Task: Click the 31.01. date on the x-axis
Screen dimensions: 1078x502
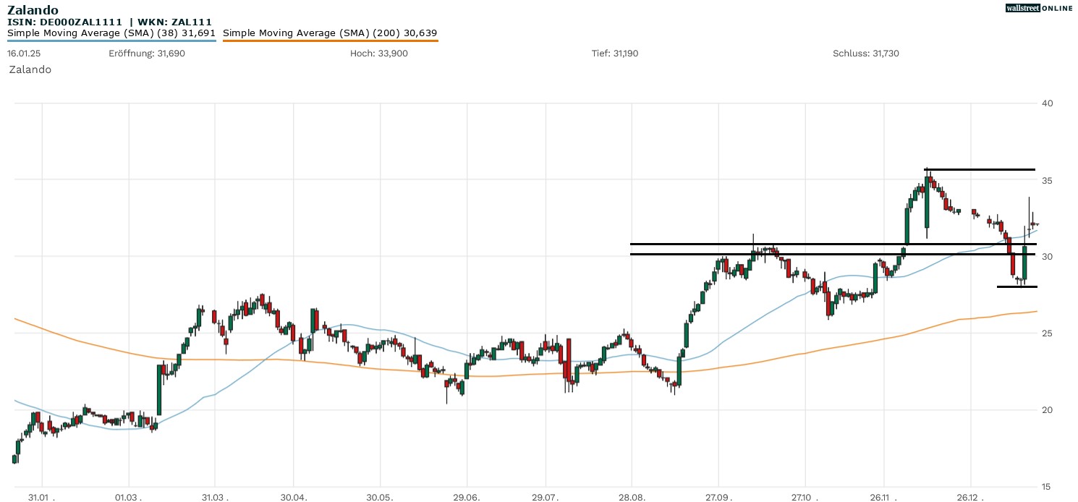Action: point(42,498)
